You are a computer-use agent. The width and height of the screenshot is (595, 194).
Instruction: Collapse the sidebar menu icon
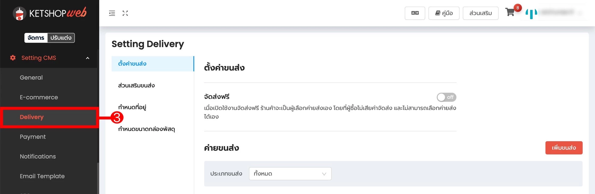tap(112, 13)
